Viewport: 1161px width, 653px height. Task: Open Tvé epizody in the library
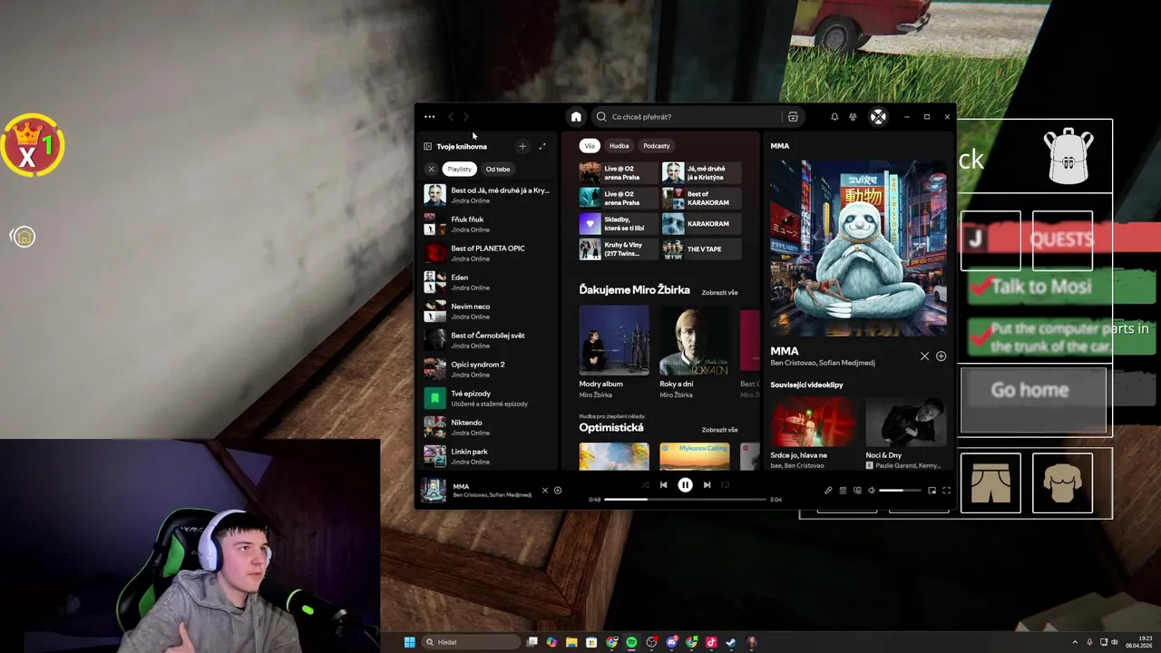coord(488,398)
